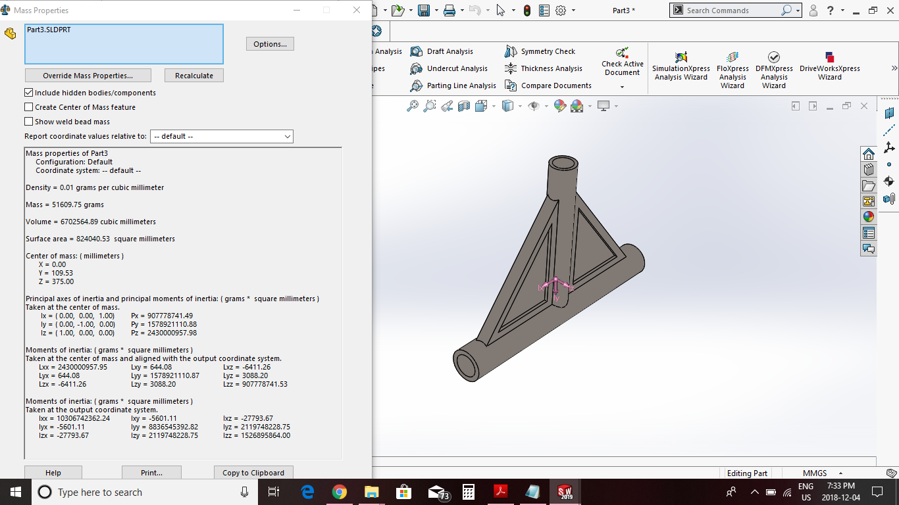Toggle Include hidden bodies/components checkbox

coord(29,93)
